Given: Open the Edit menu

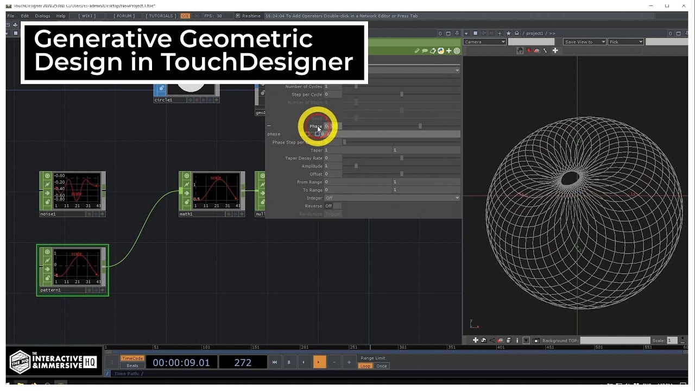Looking at the screenshot, I should (x=24, y=16).
